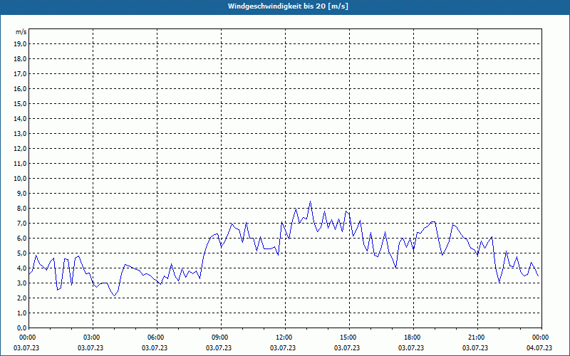Click the "12:00" x-axis time label
The height and width of the screenshot is (356, 570).
283,337
